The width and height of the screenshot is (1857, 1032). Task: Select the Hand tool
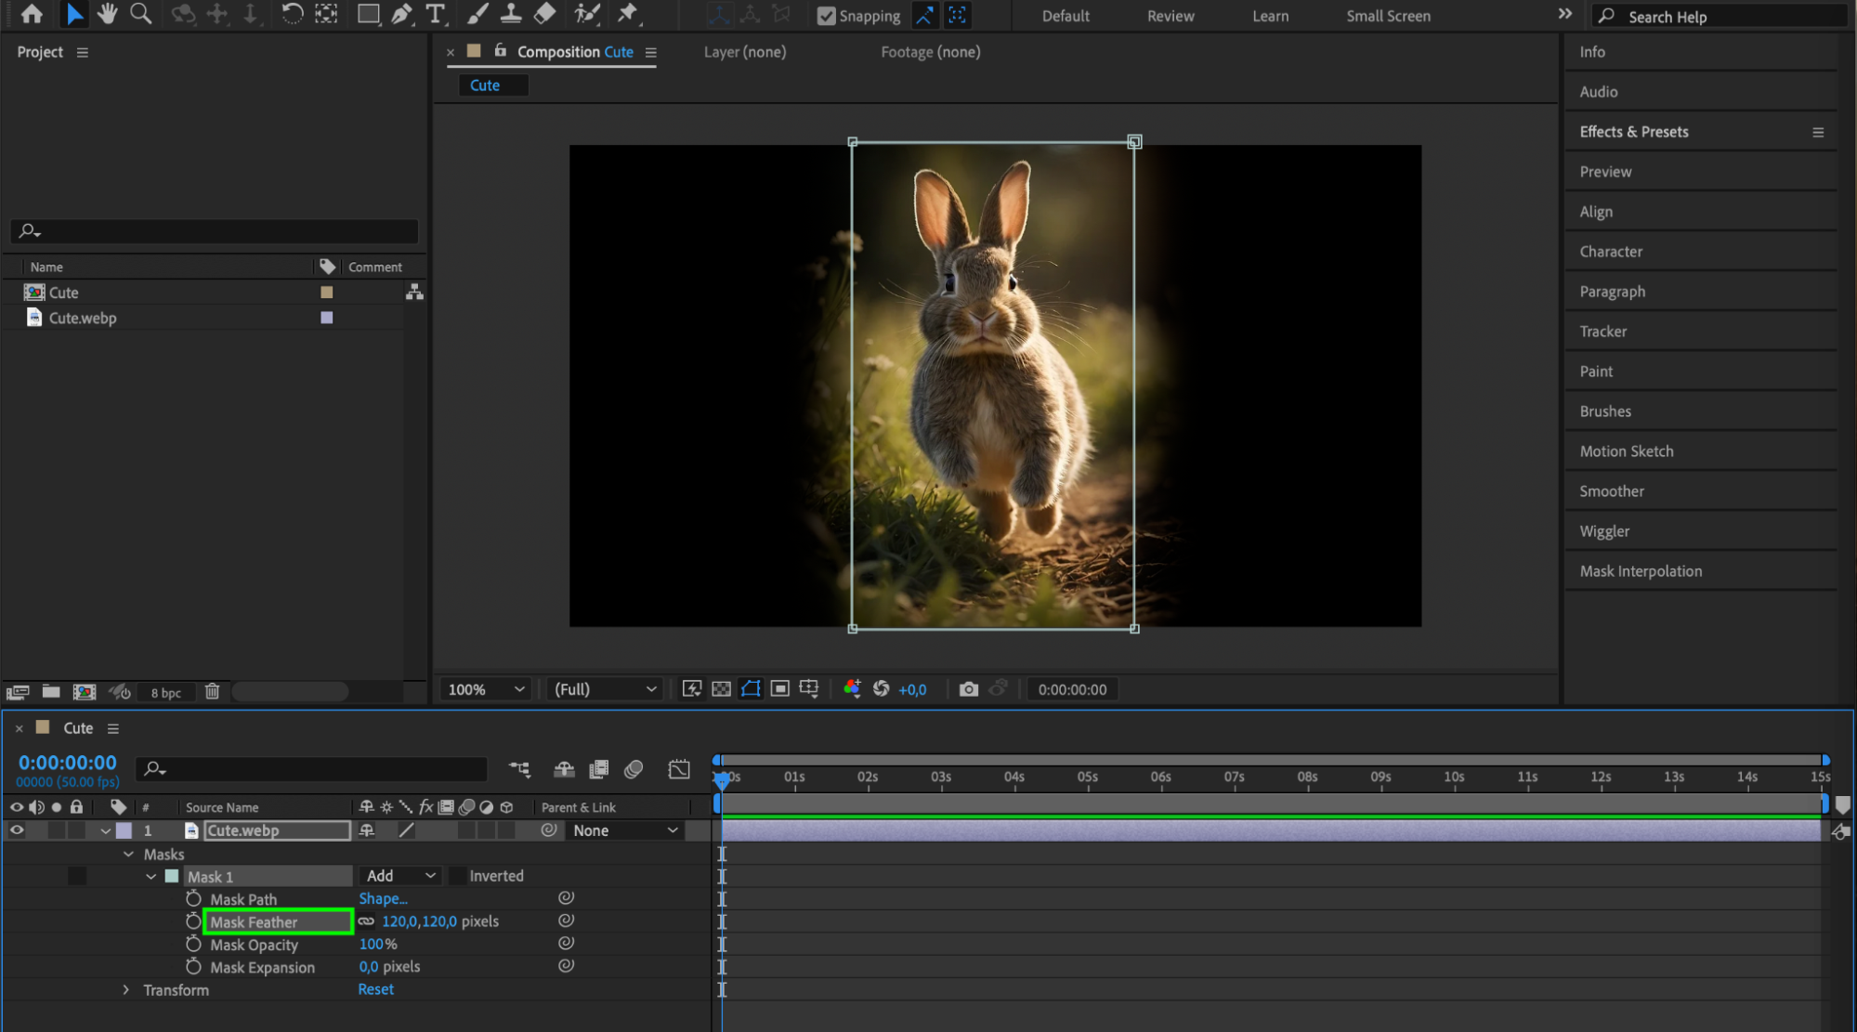107,14
